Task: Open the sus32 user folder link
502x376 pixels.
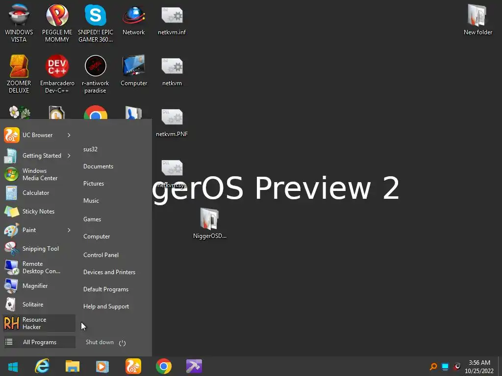Action: click(x=90, y=149)
